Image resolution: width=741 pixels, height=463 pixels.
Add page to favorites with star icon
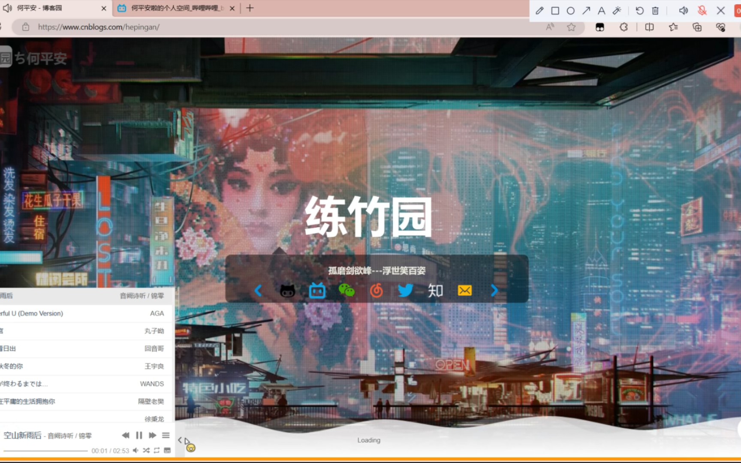(x=571, y=27)
